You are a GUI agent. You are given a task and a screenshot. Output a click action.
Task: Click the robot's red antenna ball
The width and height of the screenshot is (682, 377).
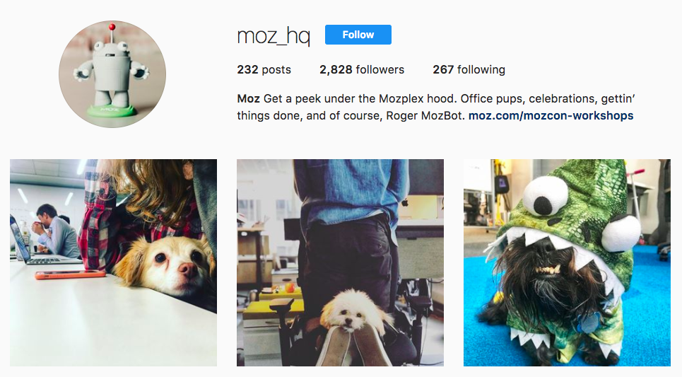pyautogui.click(x=112, y=27)
